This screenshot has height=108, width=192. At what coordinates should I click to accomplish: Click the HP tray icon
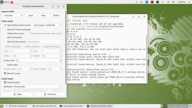tap(147, 2)
